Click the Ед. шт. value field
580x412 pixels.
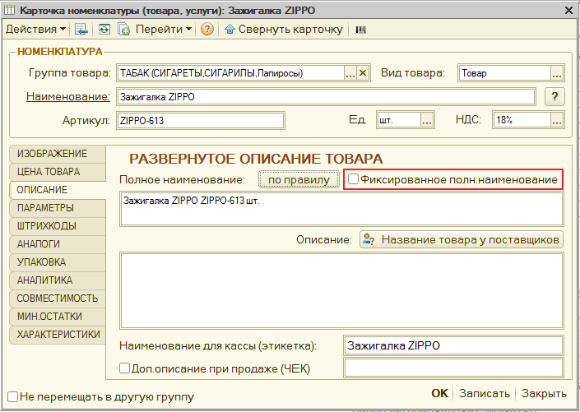pos(399,121)
